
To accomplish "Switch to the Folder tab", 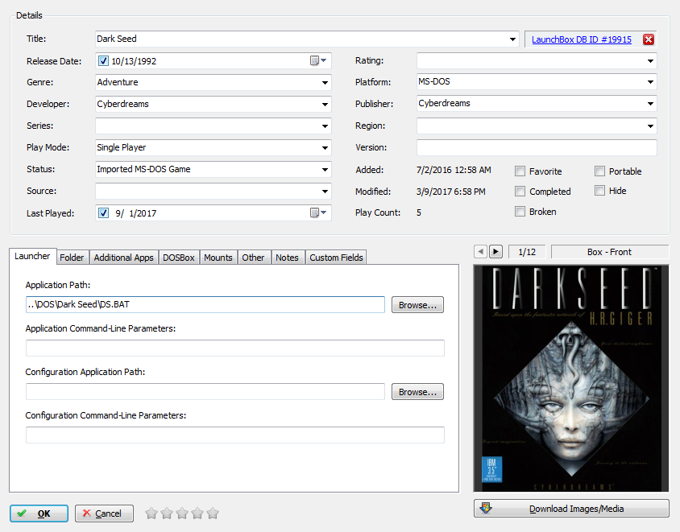I will 72,258.
